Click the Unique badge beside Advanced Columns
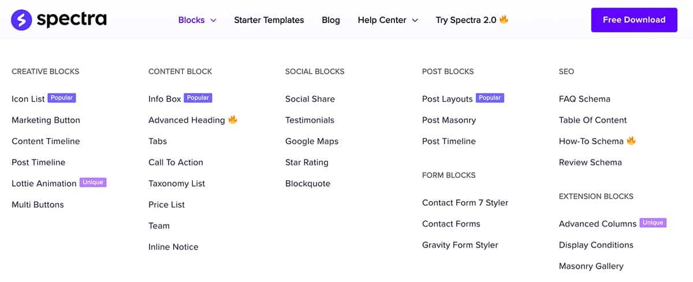 click(x=653, y=223)
